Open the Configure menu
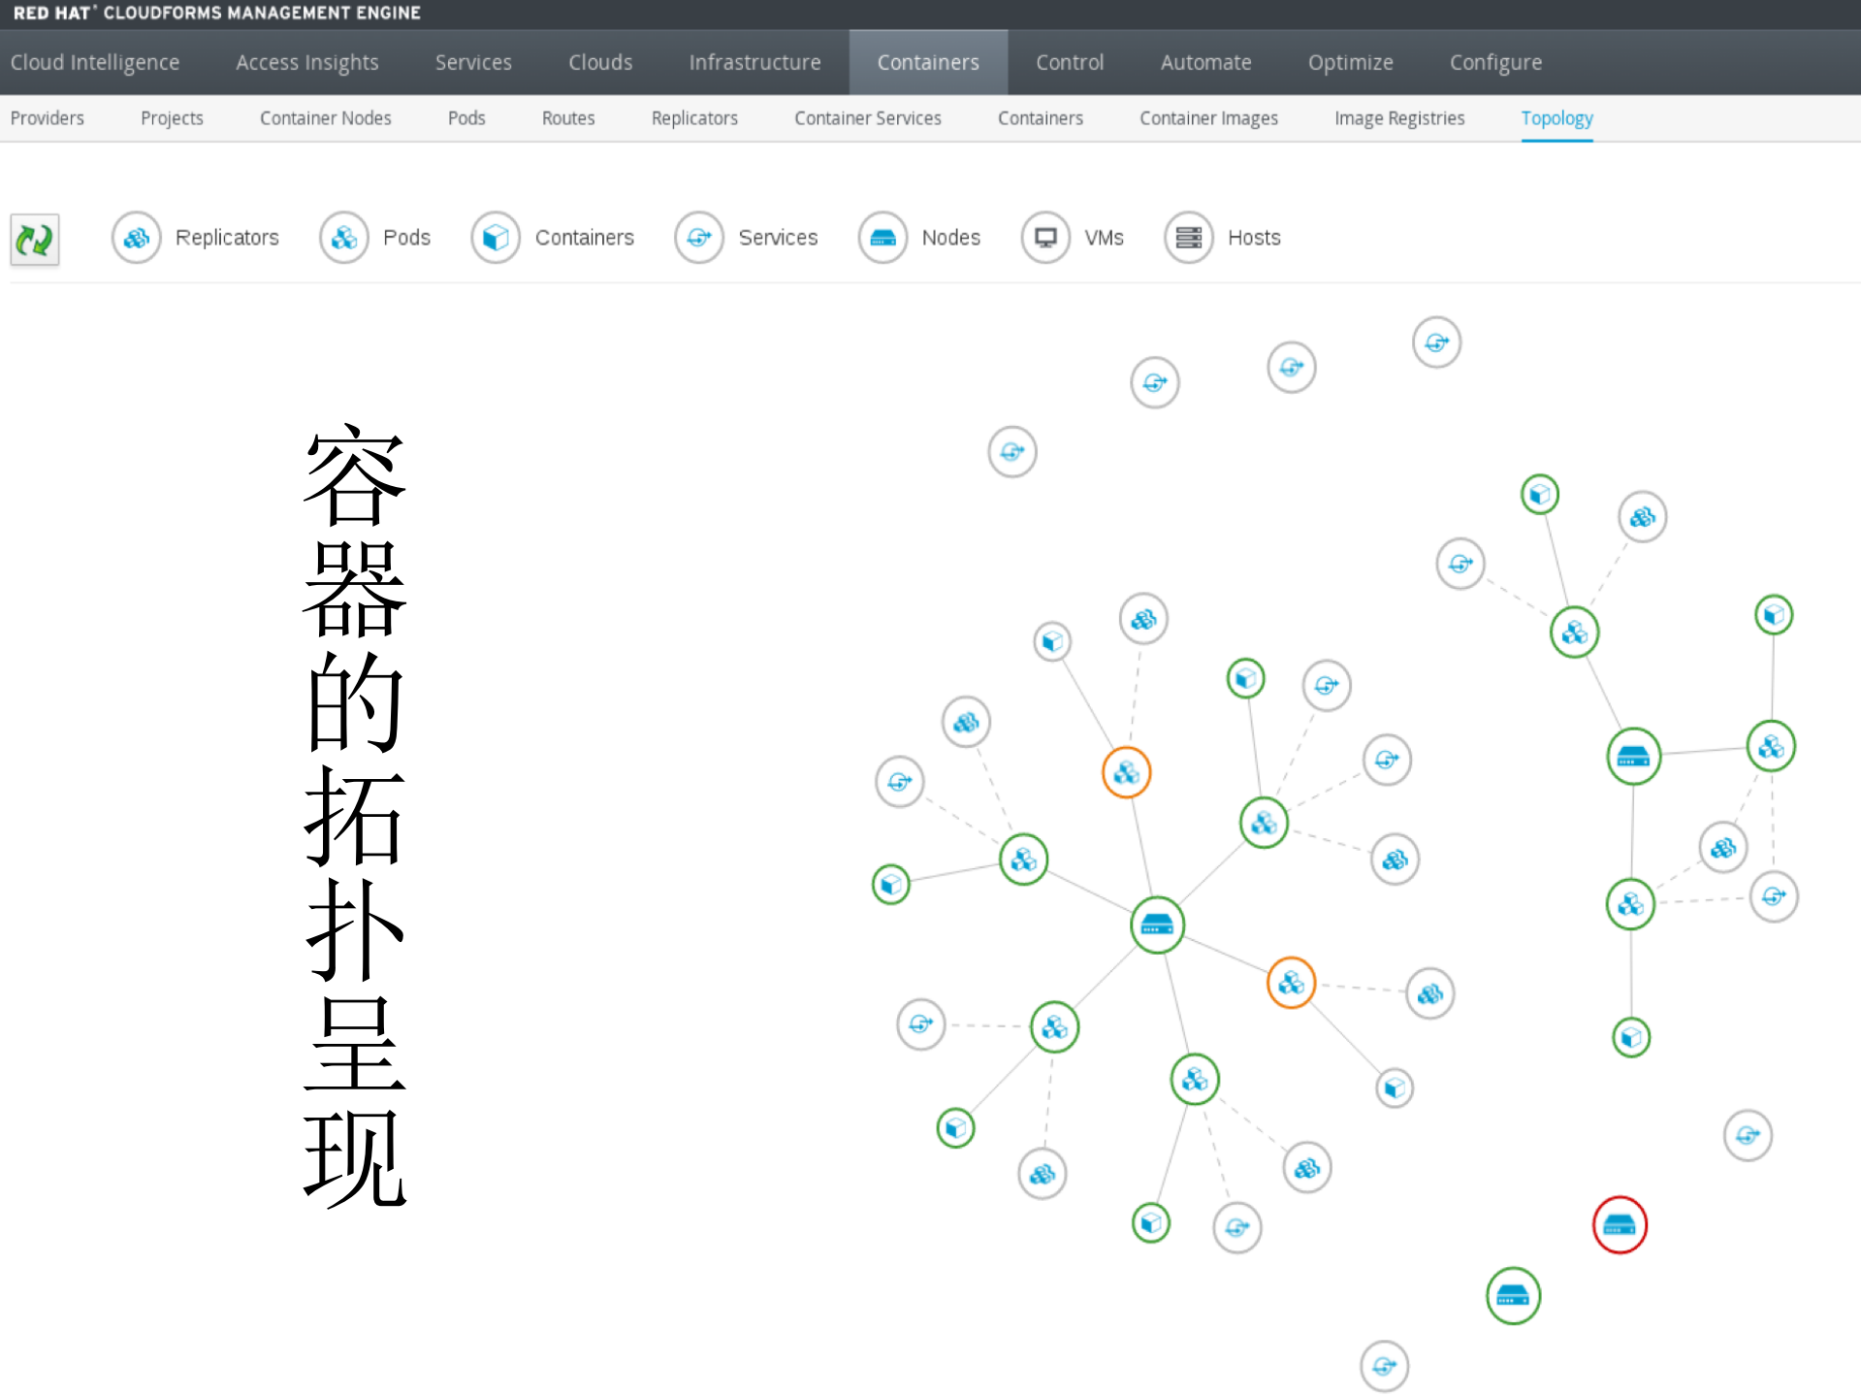Screen dimensions: 1861x1396 tap(1494, 61)
